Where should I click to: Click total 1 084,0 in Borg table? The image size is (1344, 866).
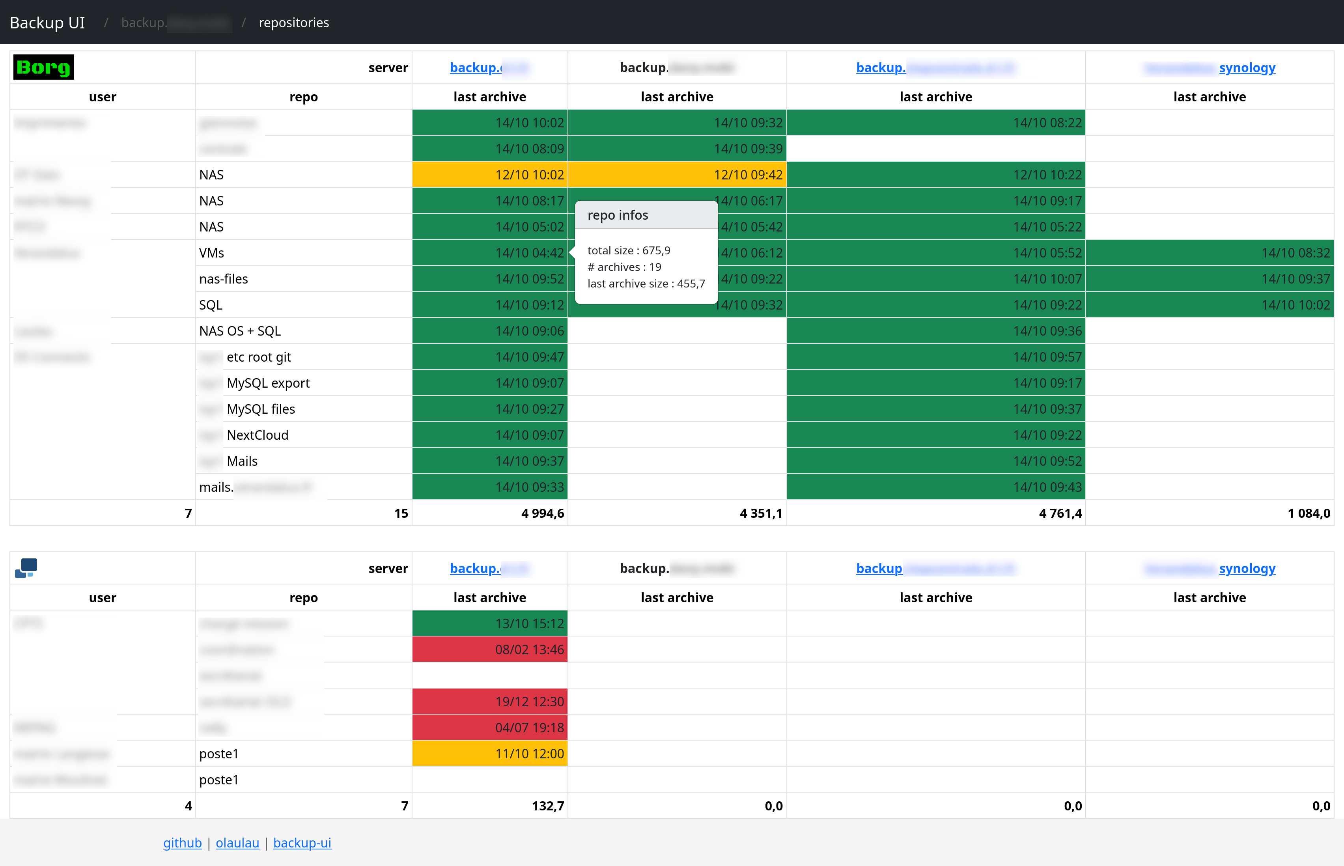(1309, 513)
